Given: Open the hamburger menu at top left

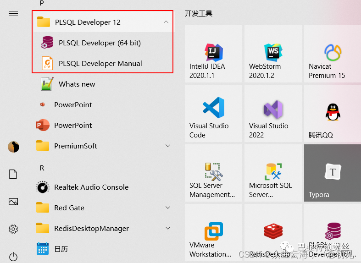Looking at the screenshot, I should (x=13, y=14).
